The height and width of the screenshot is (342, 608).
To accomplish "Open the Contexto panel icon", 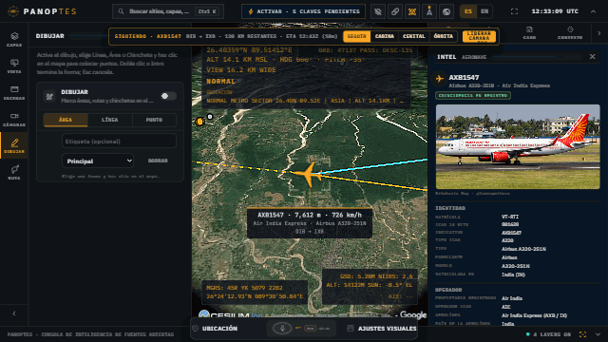I will pos(570,33).
